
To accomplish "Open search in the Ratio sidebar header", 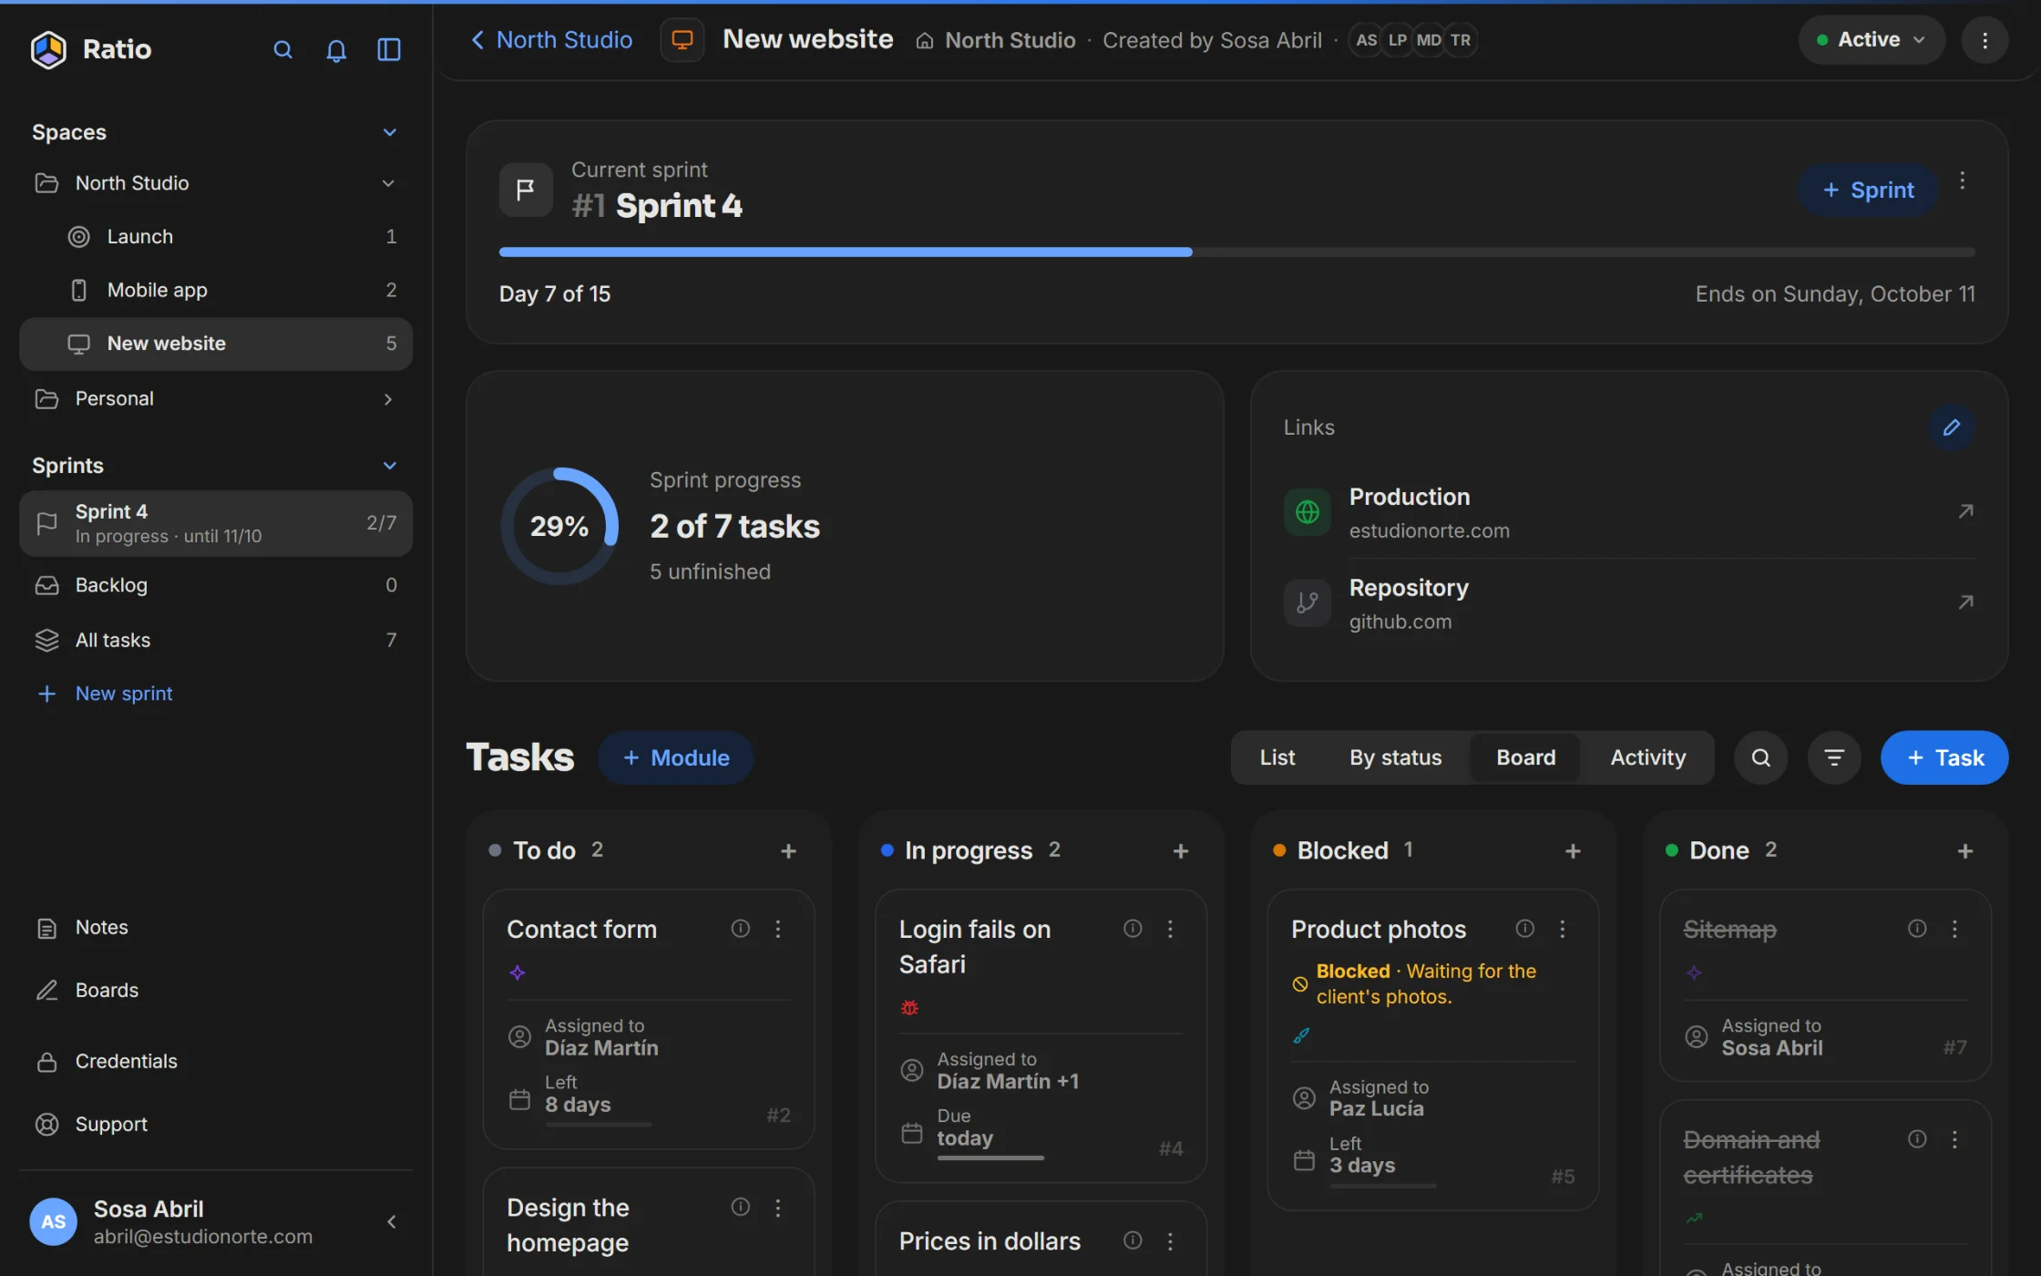I will [x=282, y=49].
